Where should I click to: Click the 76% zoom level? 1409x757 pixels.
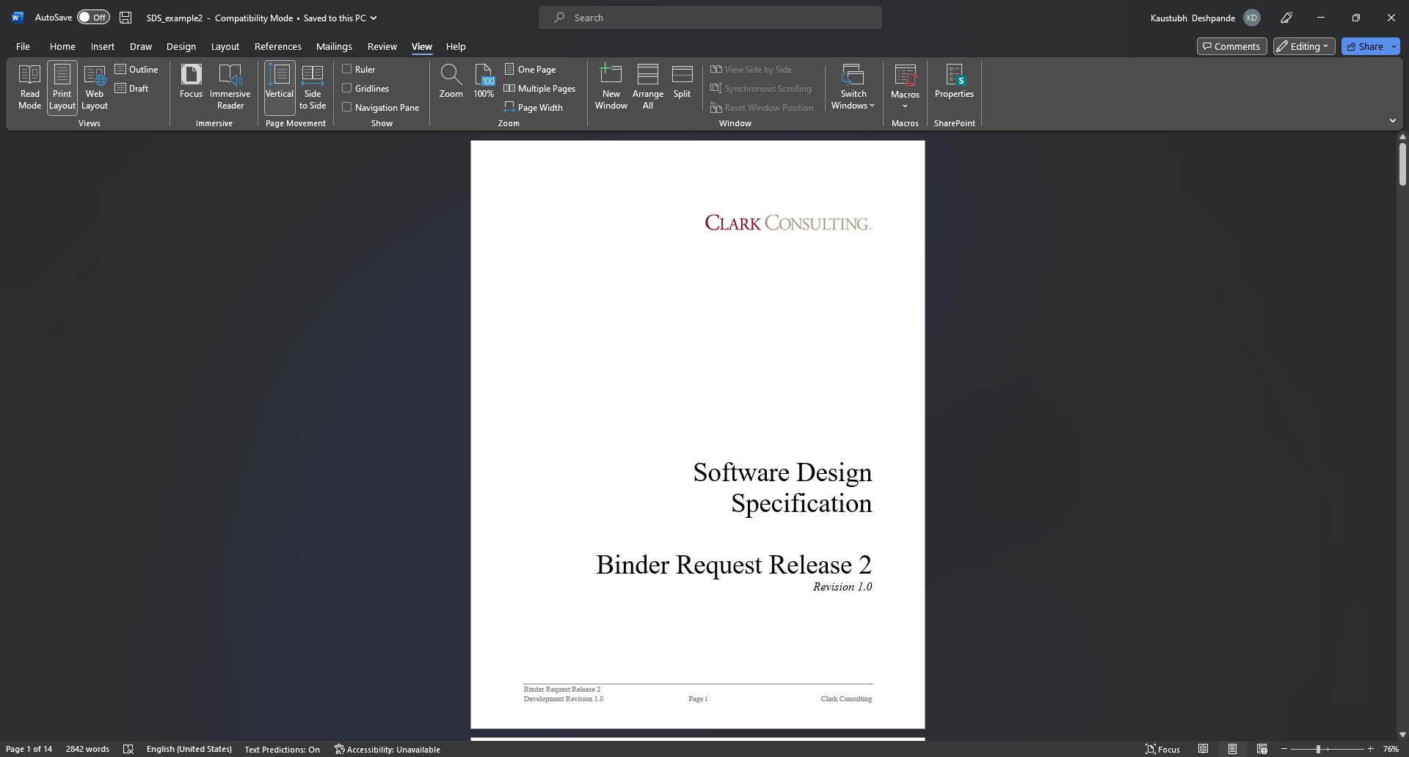(1391, 749)
